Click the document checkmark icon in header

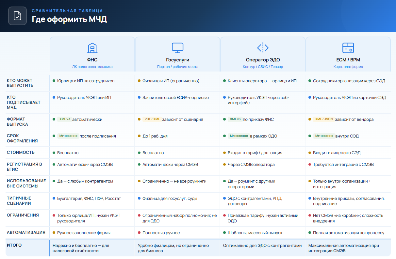(x=17, y=16)
